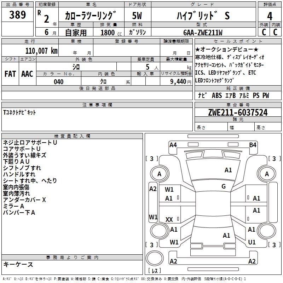Click header label セールスポイント
This screenshot has height=283, width=283.
pos(238,41)
